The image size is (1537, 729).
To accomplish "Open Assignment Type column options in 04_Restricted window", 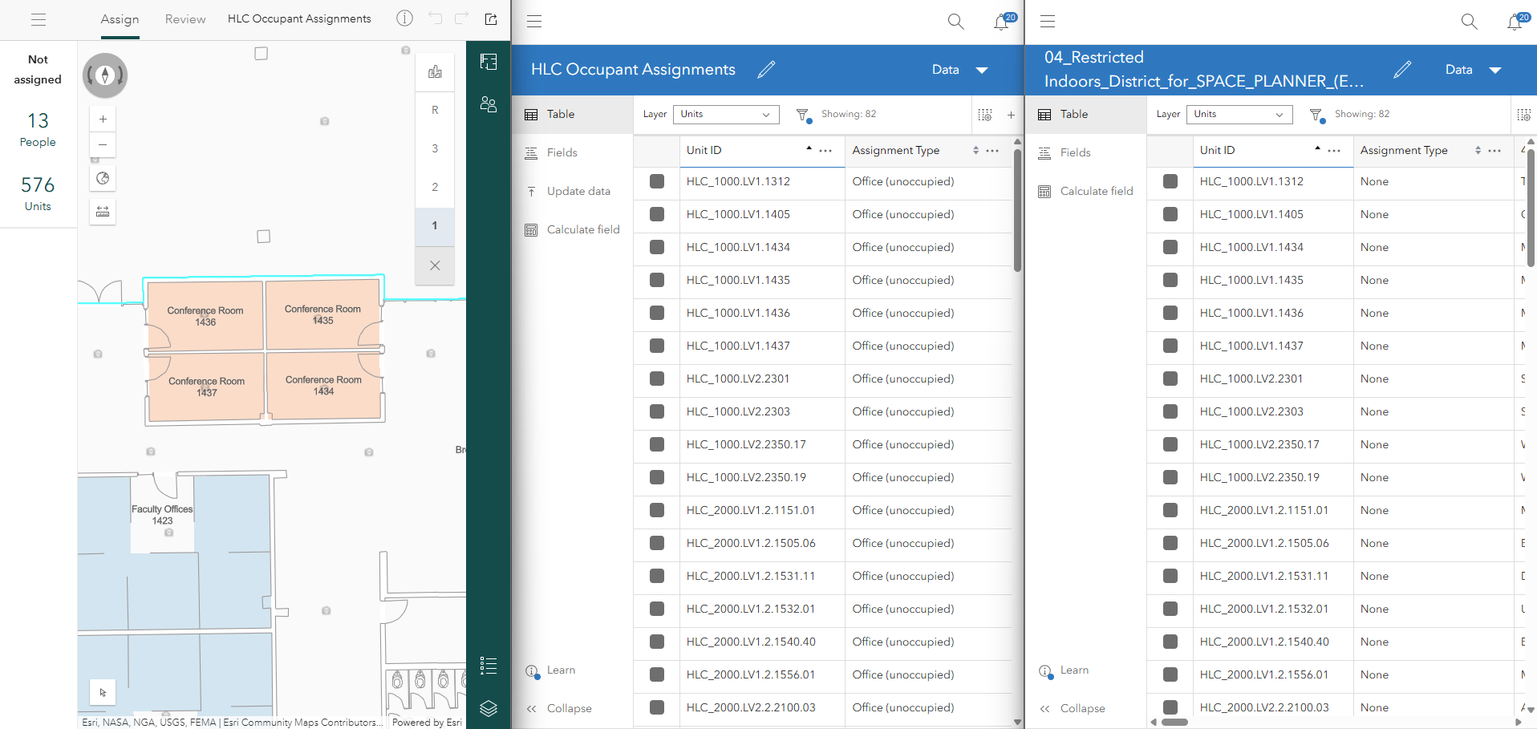I will click(x=1494, y=151).
